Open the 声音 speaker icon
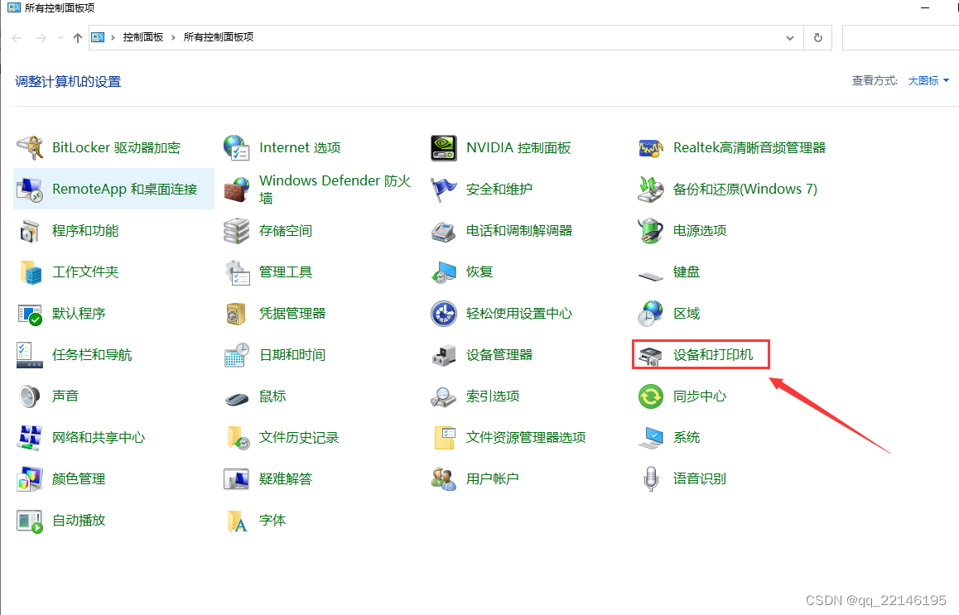The width and height of the screenshot is (959, 615). [x=29, y=396]
